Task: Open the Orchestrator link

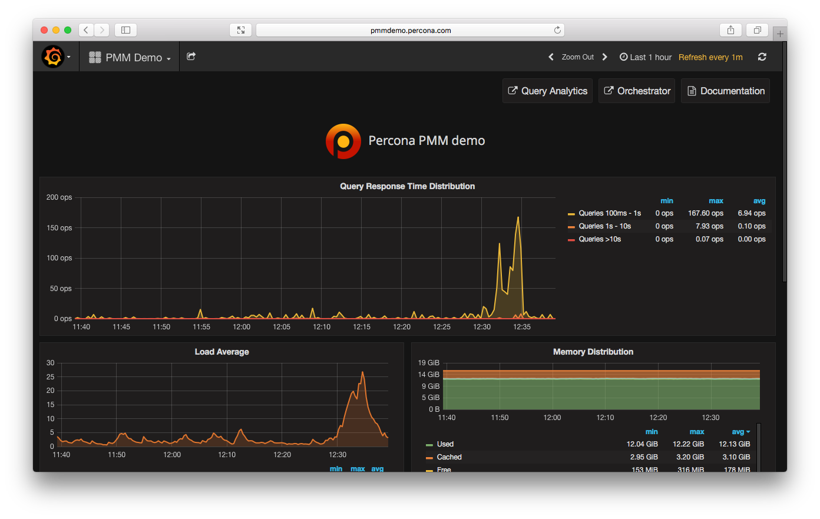Action: (637, 91)
